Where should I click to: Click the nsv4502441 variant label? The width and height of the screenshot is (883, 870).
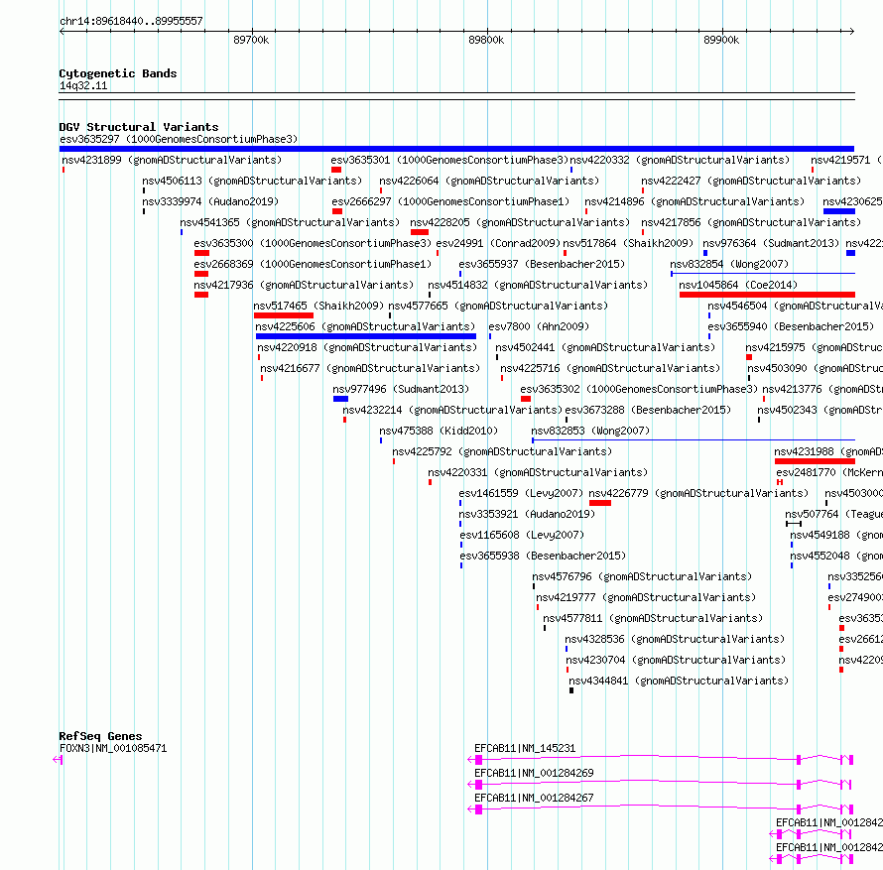(x=605, y=347)
